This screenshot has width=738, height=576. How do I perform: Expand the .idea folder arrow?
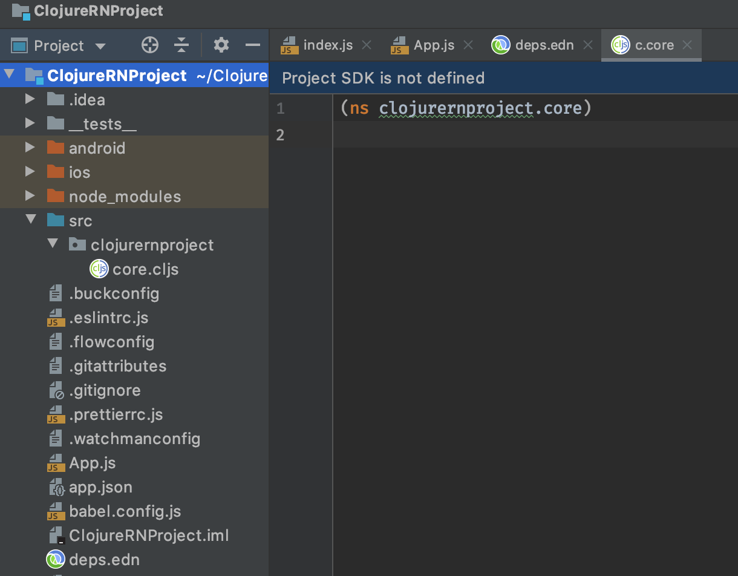[30, 99]
